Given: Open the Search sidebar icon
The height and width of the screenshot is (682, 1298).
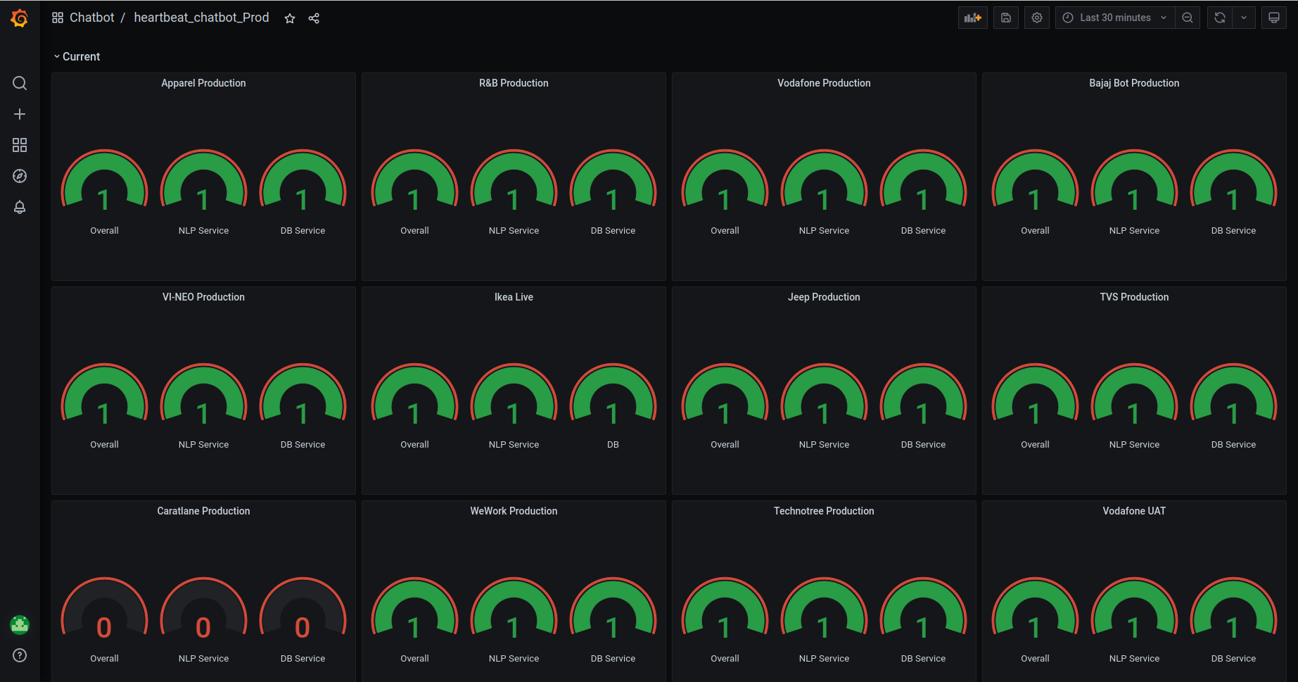Looking at the screenshot, I should point(20,83).
